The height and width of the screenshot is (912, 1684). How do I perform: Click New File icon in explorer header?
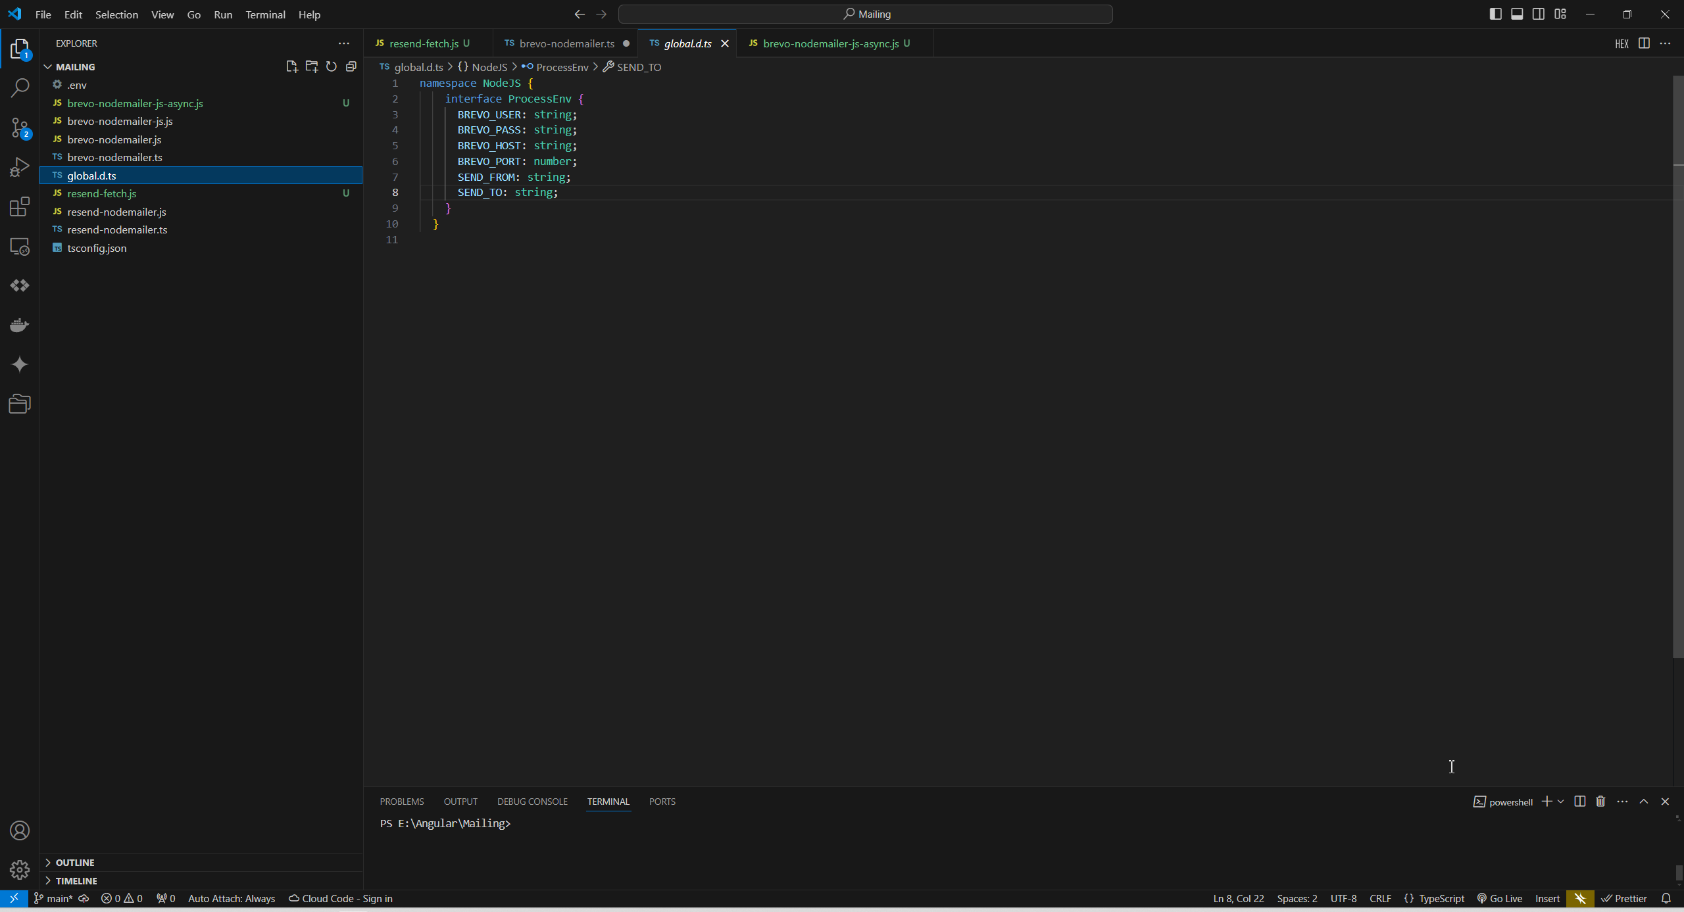click(291, 66)
